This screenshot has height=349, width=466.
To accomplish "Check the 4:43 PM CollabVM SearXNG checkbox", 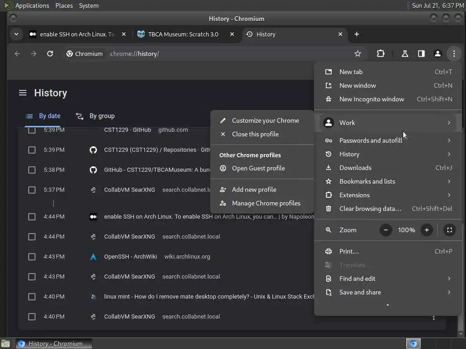I will tap(32, 277).
